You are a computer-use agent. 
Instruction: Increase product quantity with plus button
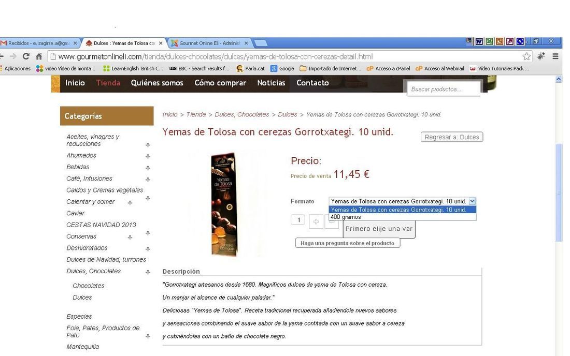(316, 221)
